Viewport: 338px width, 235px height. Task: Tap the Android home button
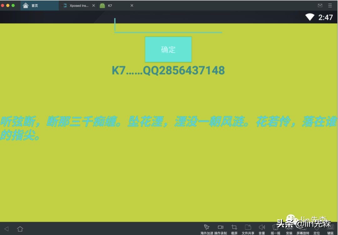(20, 229)
